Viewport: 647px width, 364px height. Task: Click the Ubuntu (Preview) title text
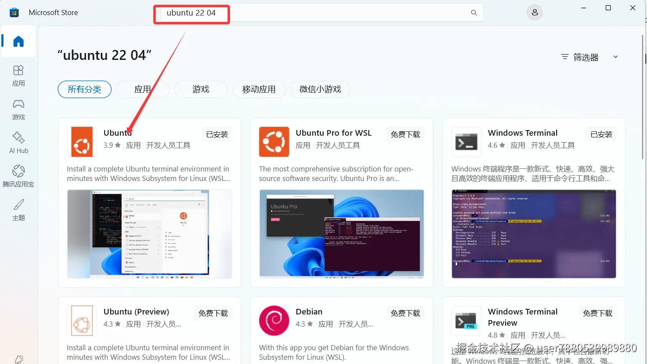136,312
